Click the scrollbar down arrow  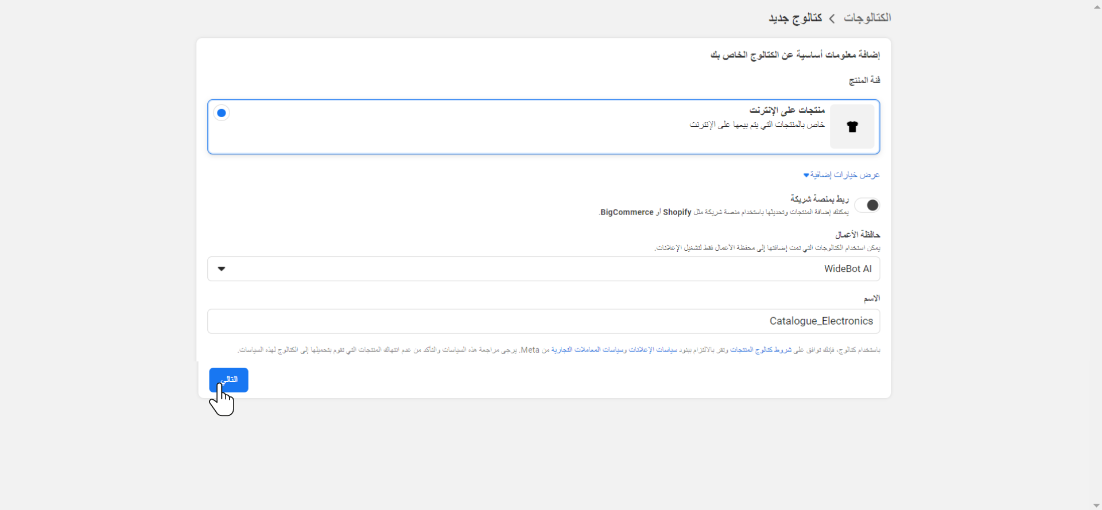(x=1097, y=505)
